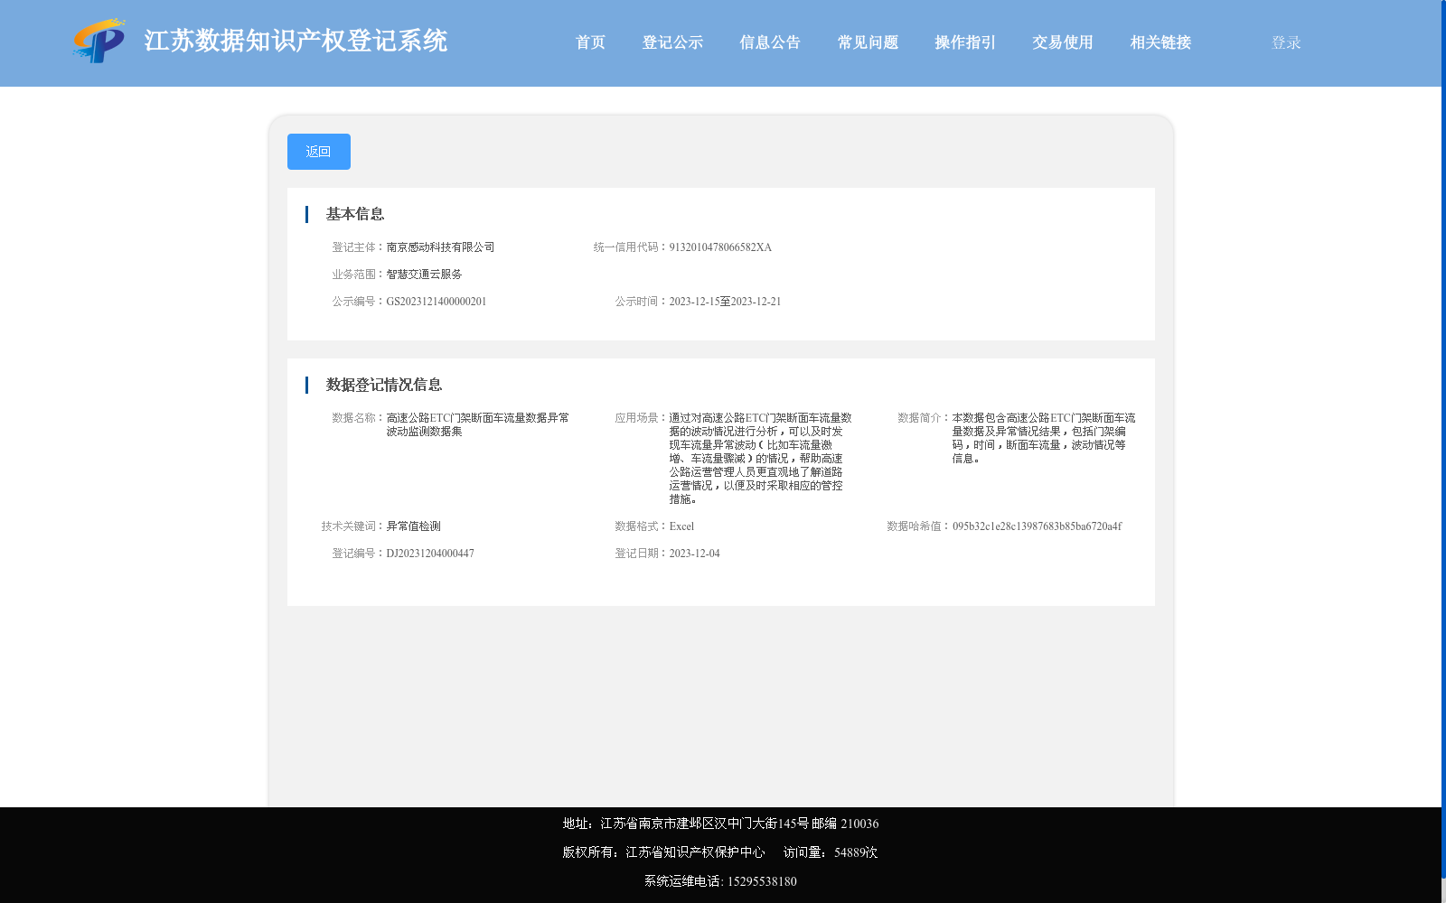Click the 江苏数据知识产权登记系统 site title
This screenshot has width=1446, height=903.
(296, 41)
